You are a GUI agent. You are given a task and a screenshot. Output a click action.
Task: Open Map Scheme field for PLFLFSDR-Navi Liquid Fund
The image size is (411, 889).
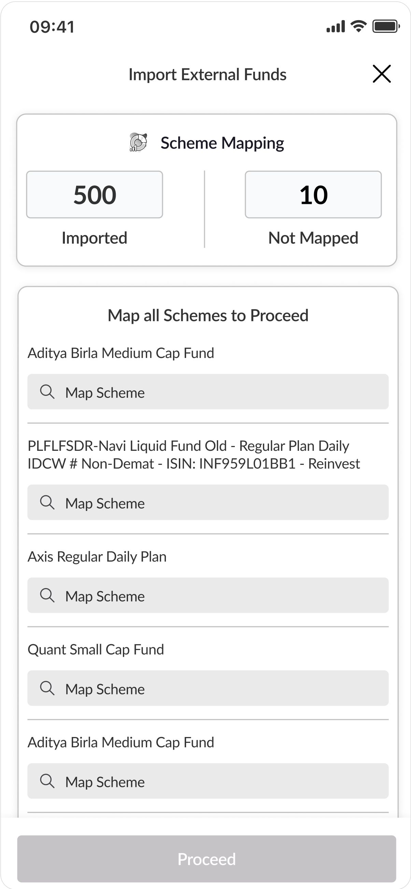tap(208, 503)
